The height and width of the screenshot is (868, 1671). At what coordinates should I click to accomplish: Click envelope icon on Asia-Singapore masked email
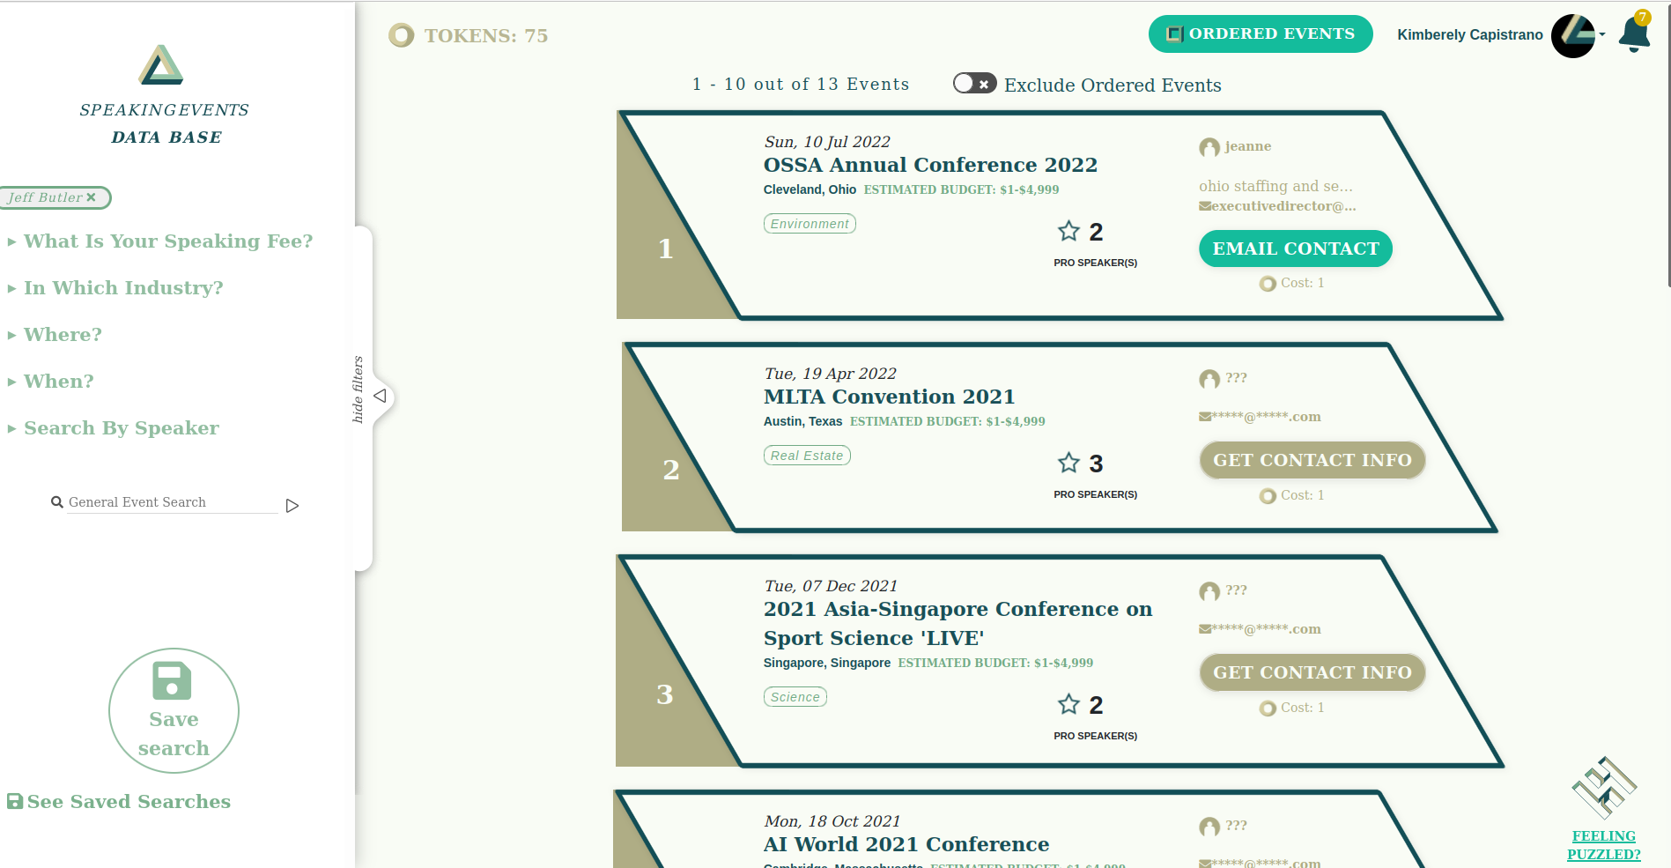coord(1204,629)
